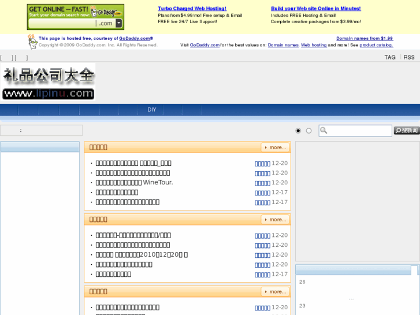Click the 23 entry in right sidebar
Viewport: 420px width, 315px height.
[302, 306]
